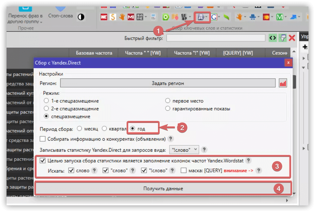Image resolution: width=315 pixels, height=212 pixels.
Task: Select the первое место radio button
Action: [168, 101]
